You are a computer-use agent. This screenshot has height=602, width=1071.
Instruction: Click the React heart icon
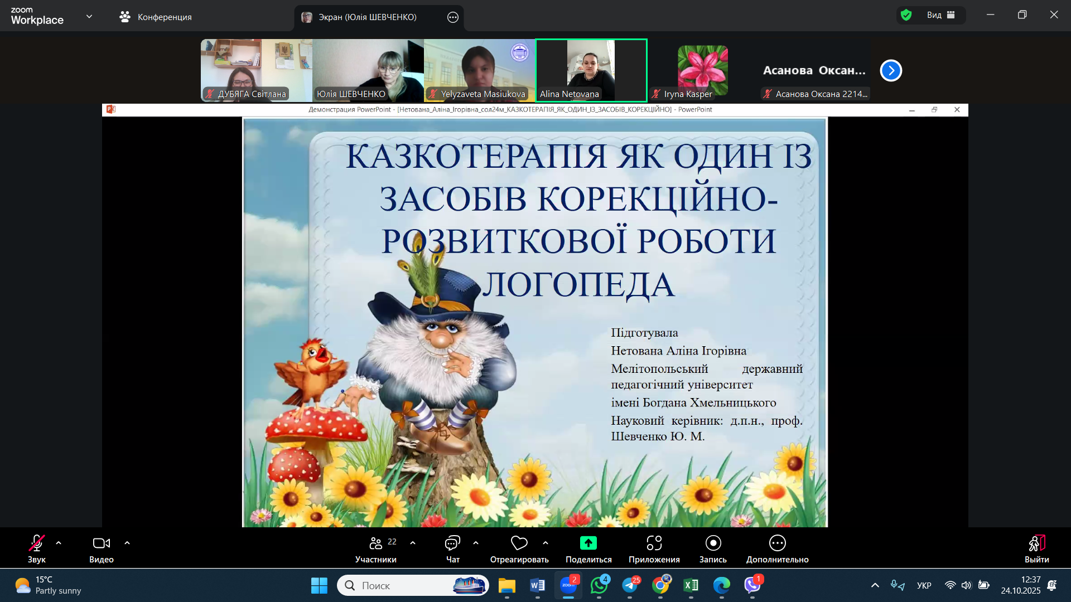click(519, 543)
